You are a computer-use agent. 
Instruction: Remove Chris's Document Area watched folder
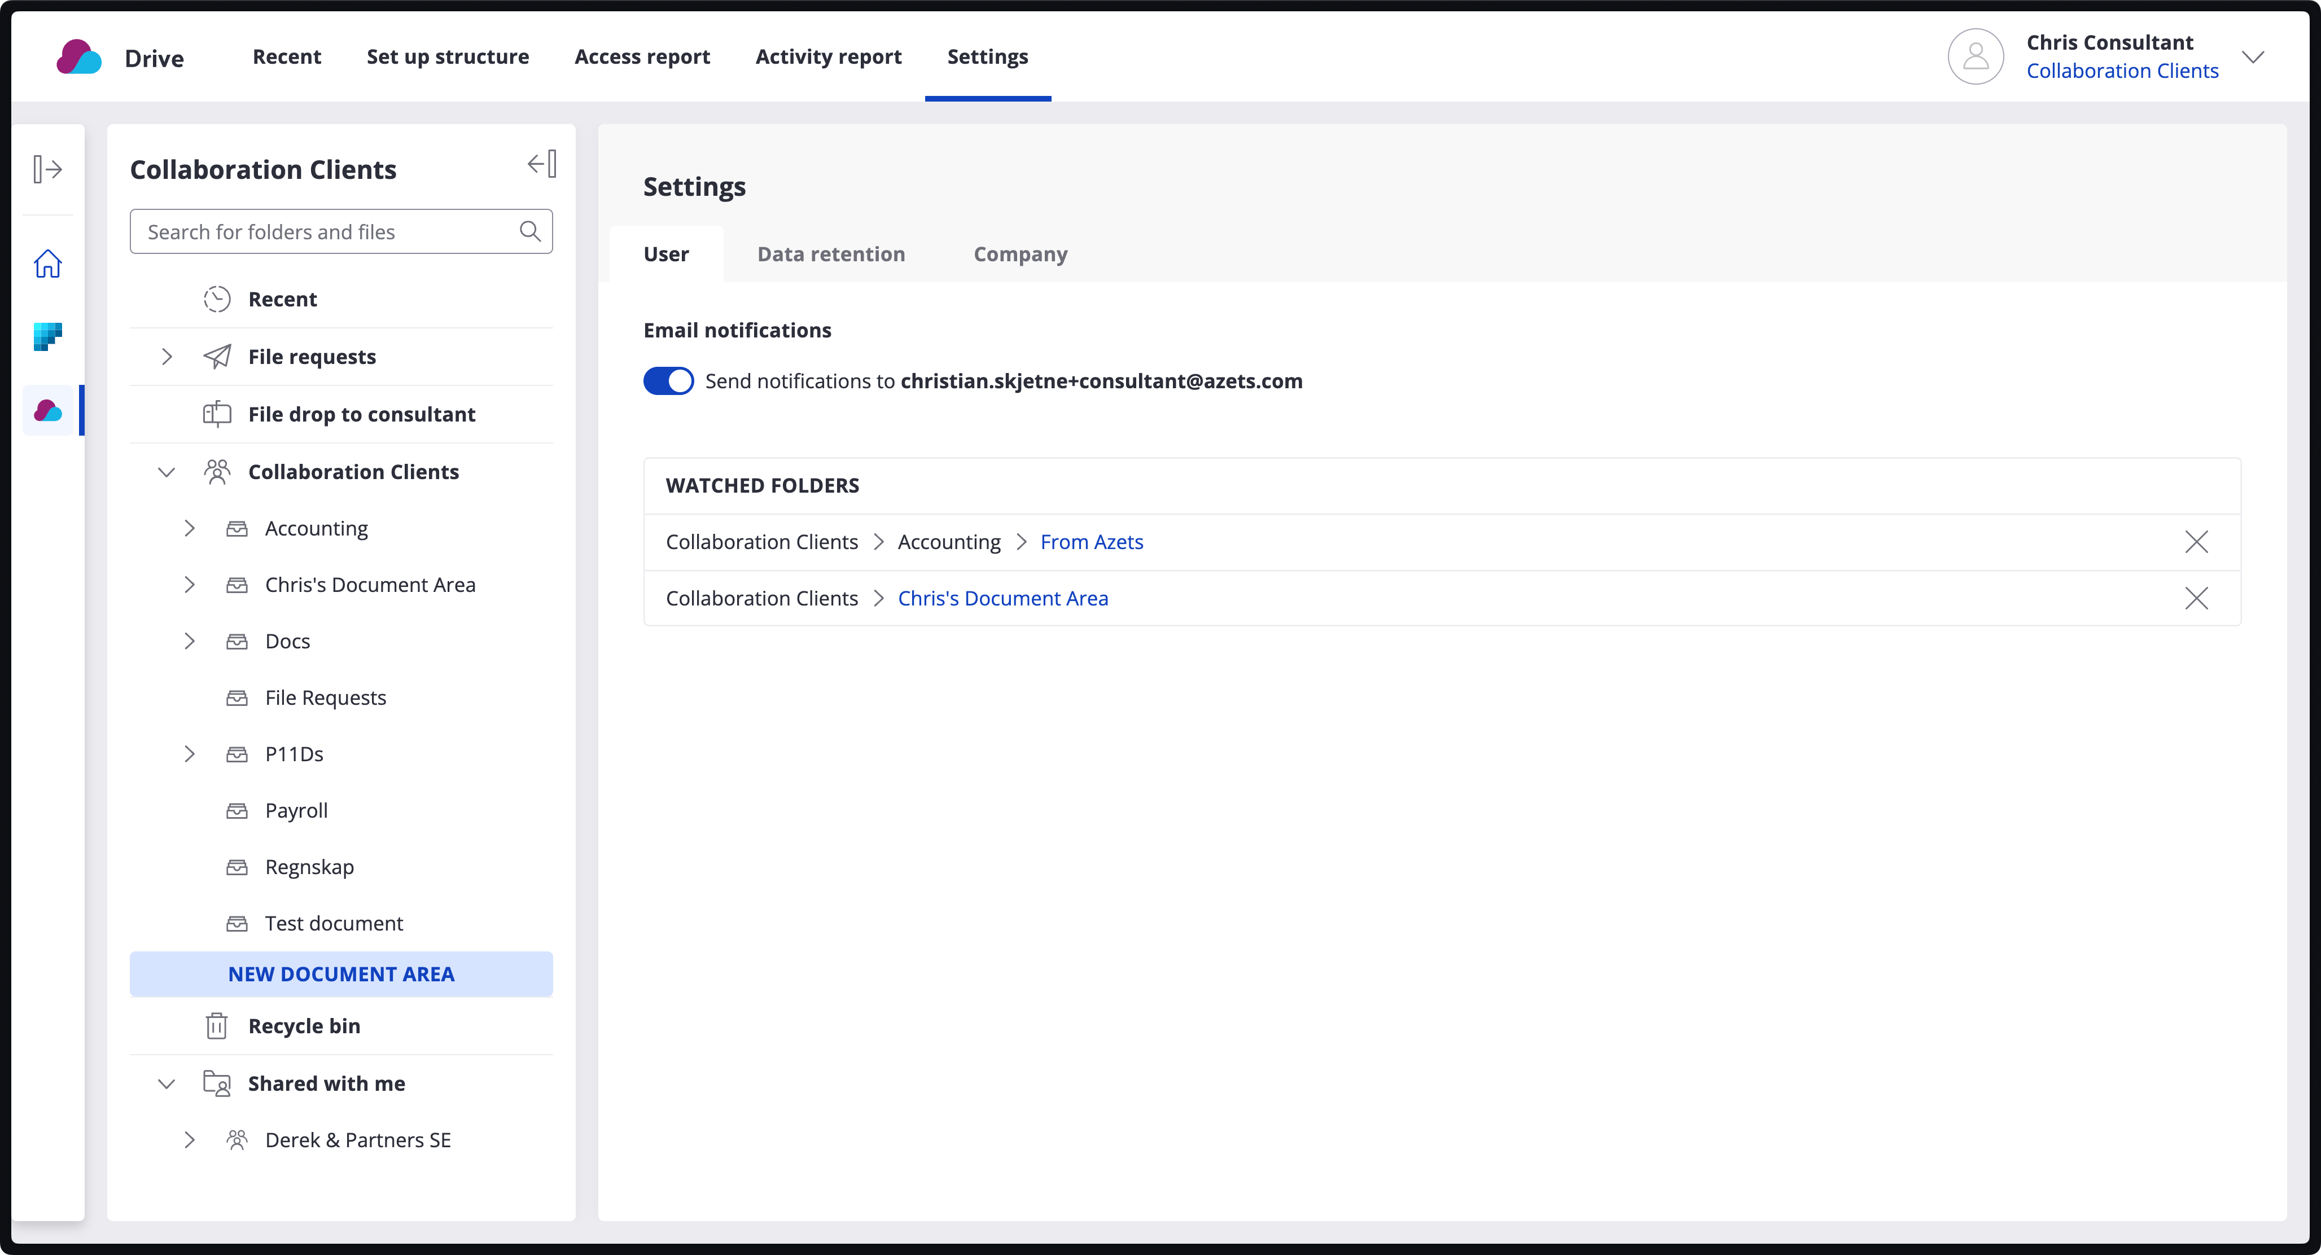coord(2196,598)
